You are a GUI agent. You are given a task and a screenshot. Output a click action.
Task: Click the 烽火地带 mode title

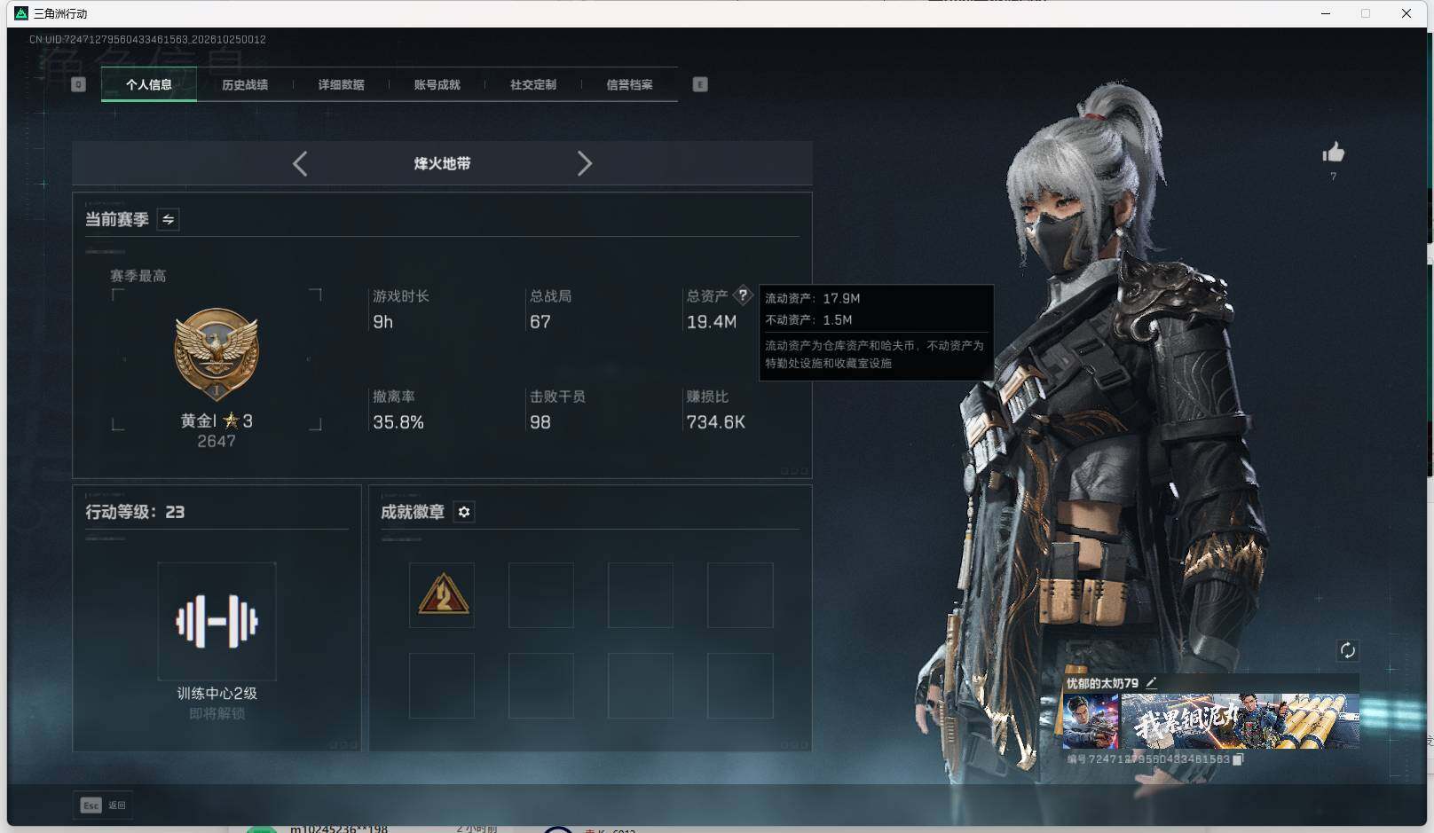[x=442, y=163]
